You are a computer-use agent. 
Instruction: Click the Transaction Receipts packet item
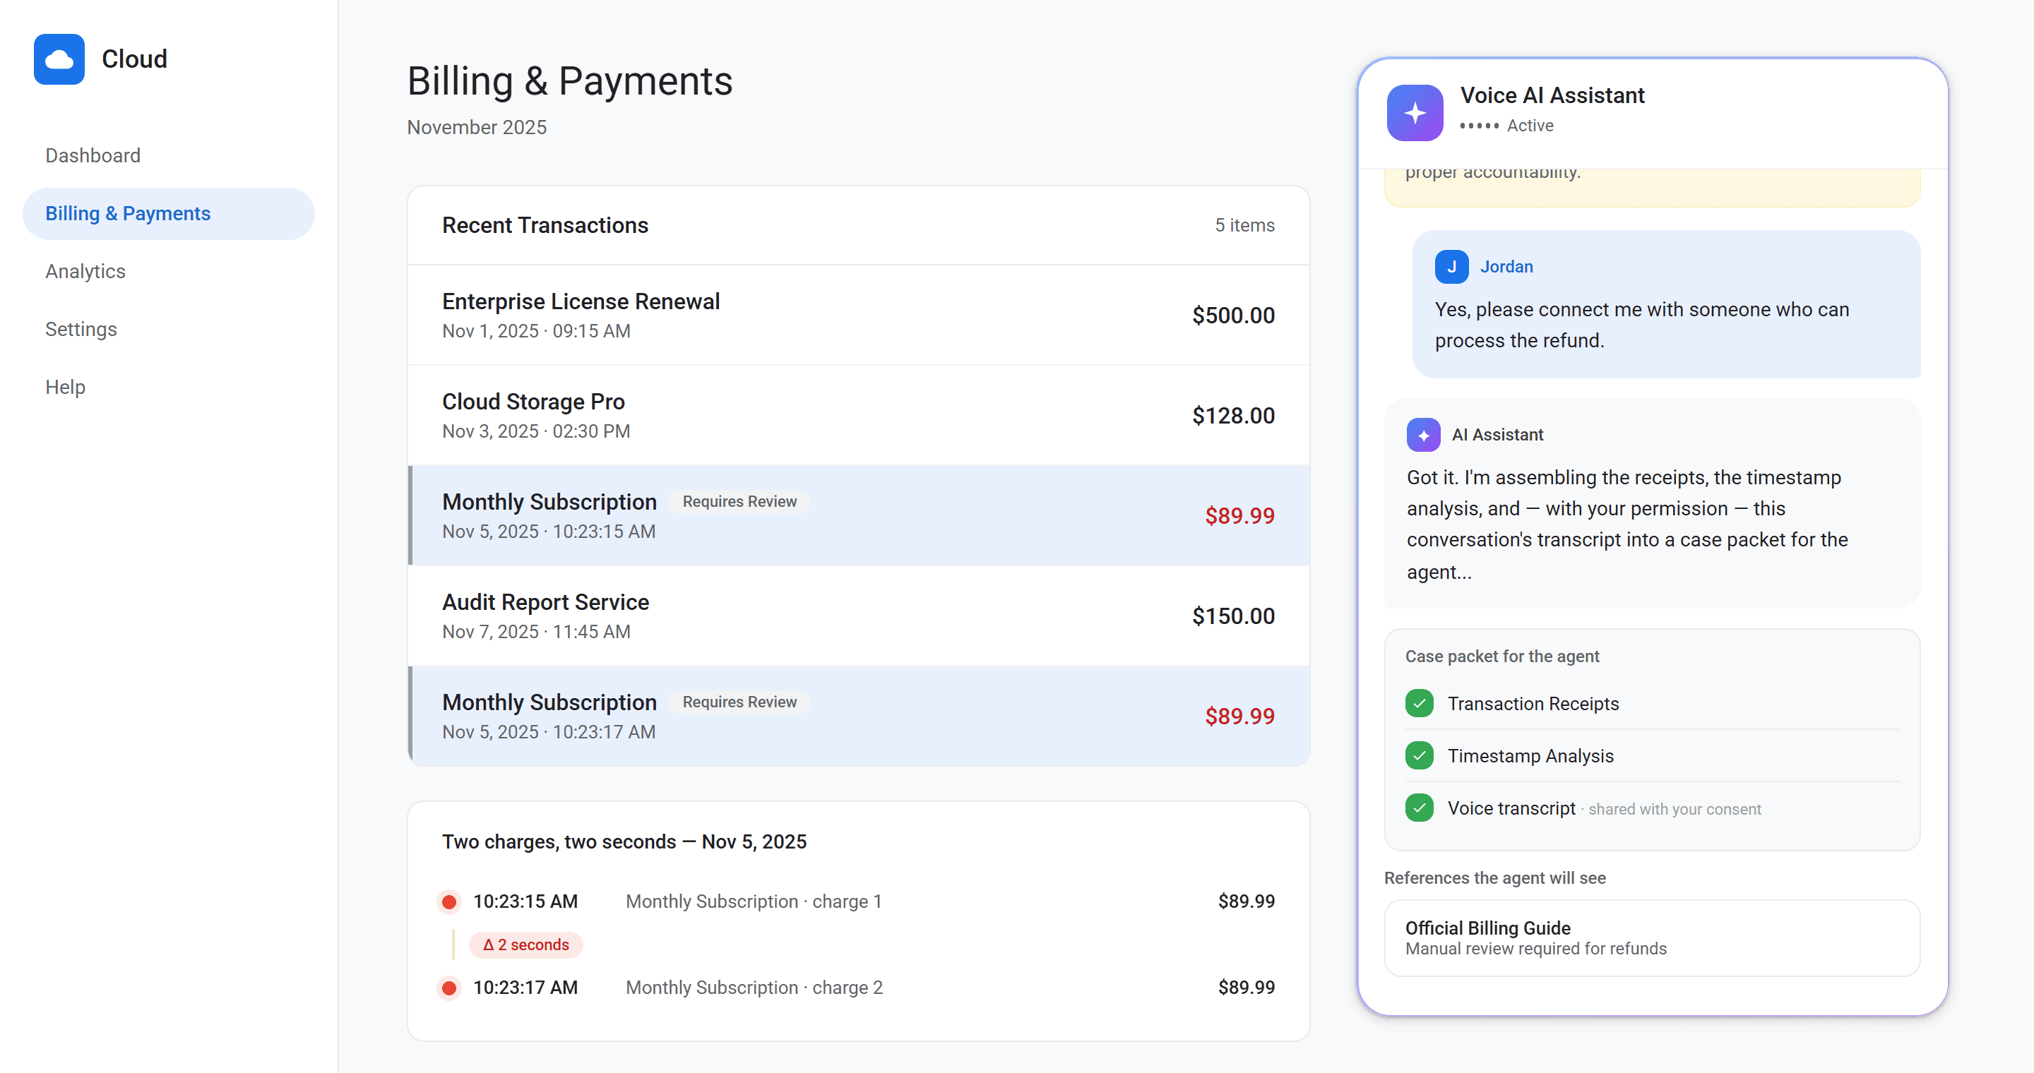click(1653, 703)
